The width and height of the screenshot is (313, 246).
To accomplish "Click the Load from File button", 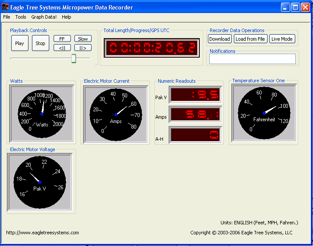I will (x=250, y=39).
